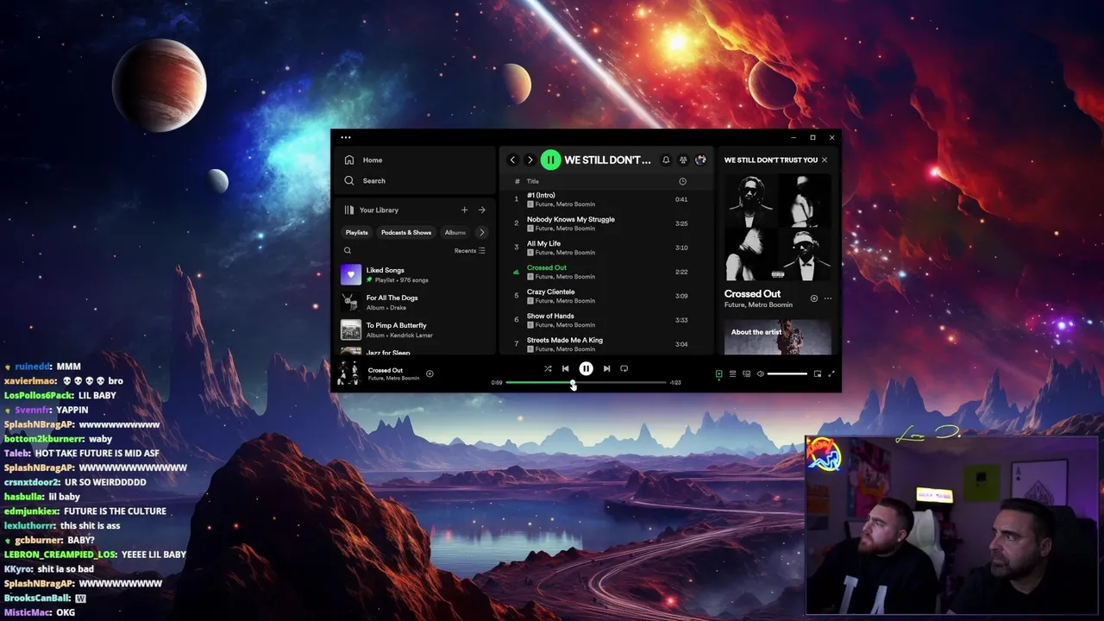Screen dimensions: 1104x621
Task: Open the About the artist card
Action: click(778, 337)
